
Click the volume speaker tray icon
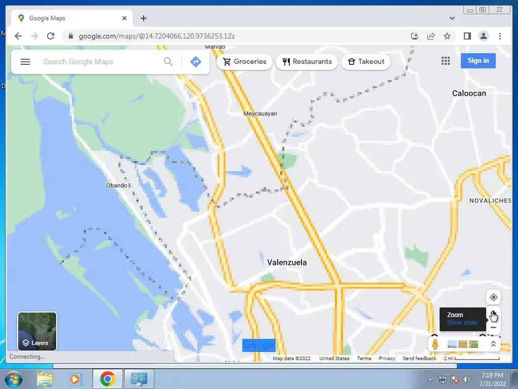[467, 379]
